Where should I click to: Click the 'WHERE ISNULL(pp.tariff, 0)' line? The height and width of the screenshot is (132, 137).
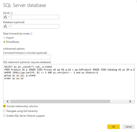coord(51,73)
